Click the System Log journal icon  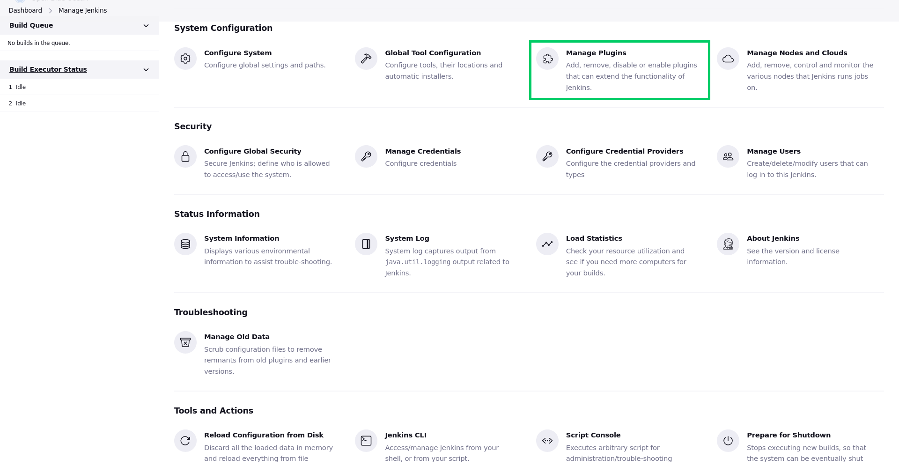[366, 244]
